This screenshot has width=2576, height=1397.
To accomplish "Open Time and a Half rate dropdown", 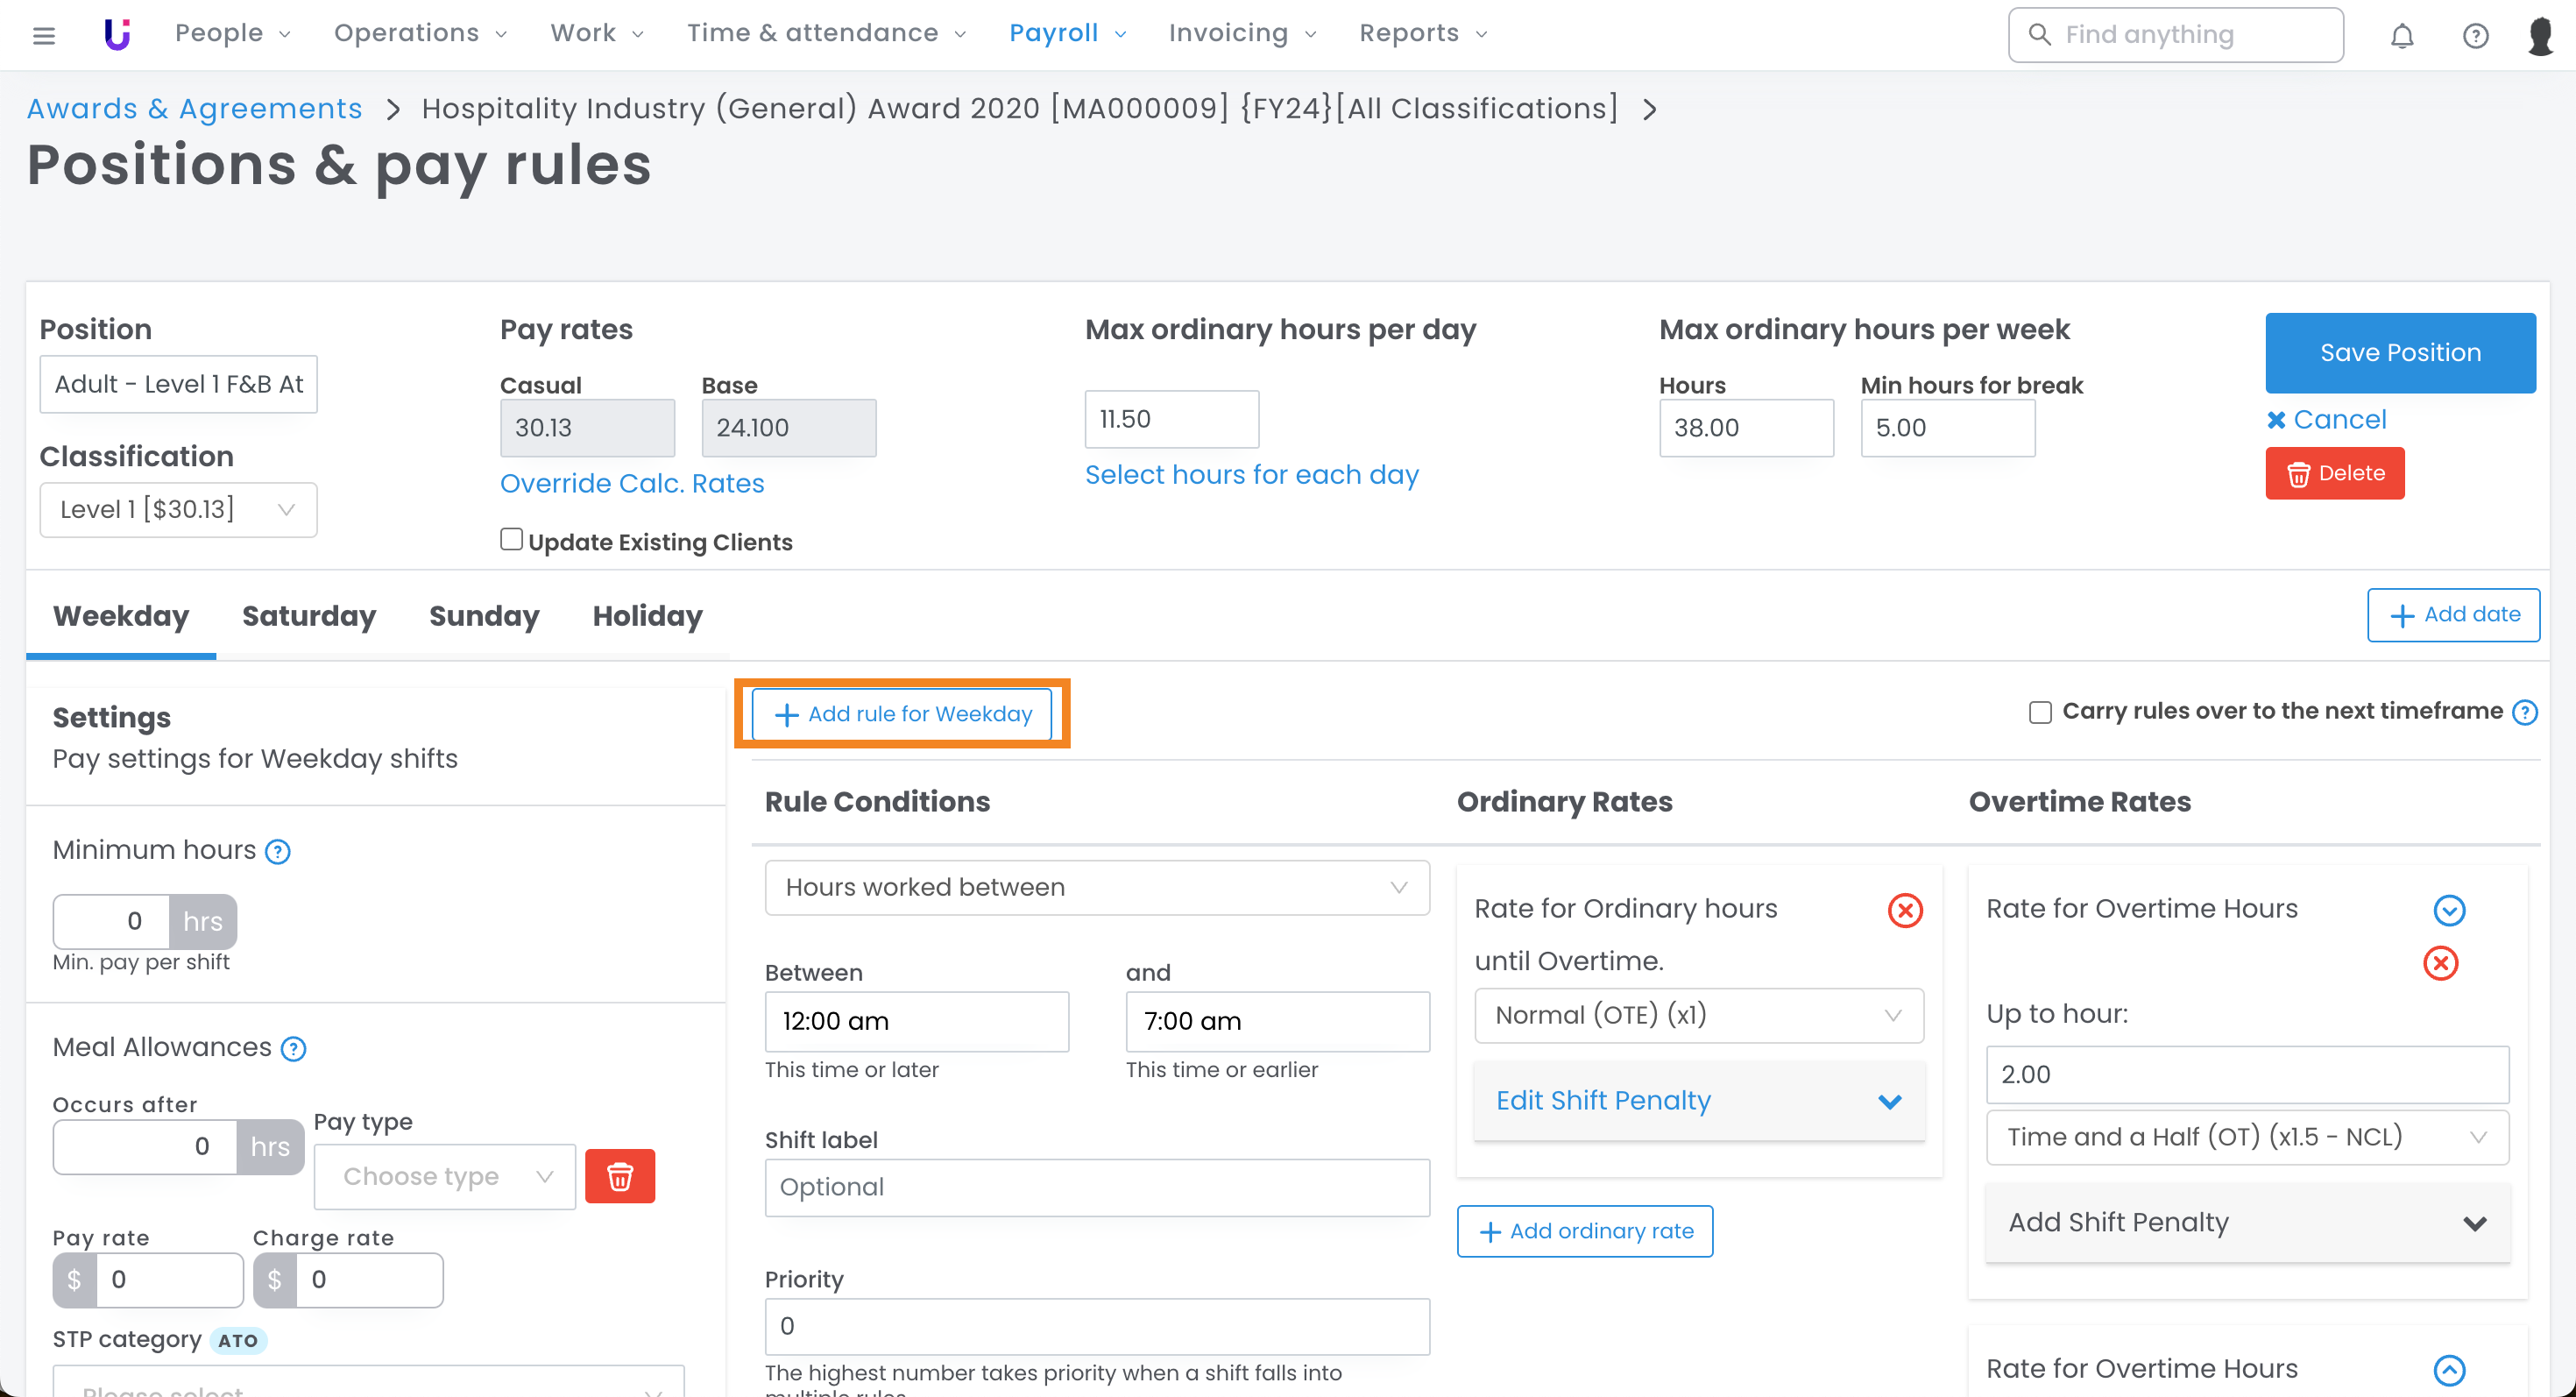I will 2246,1137.
